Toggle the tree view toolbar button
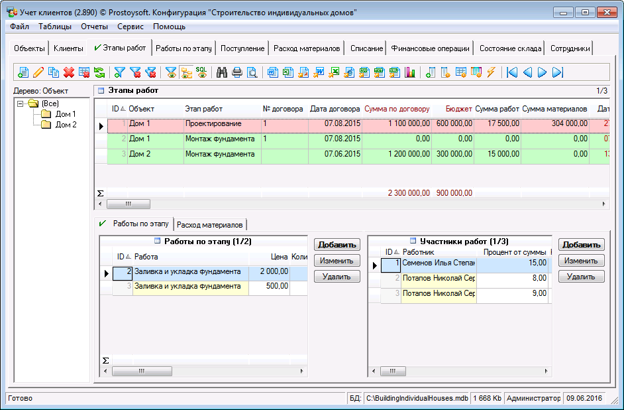The width and height of the screenshot is (624, 410). 186,72
